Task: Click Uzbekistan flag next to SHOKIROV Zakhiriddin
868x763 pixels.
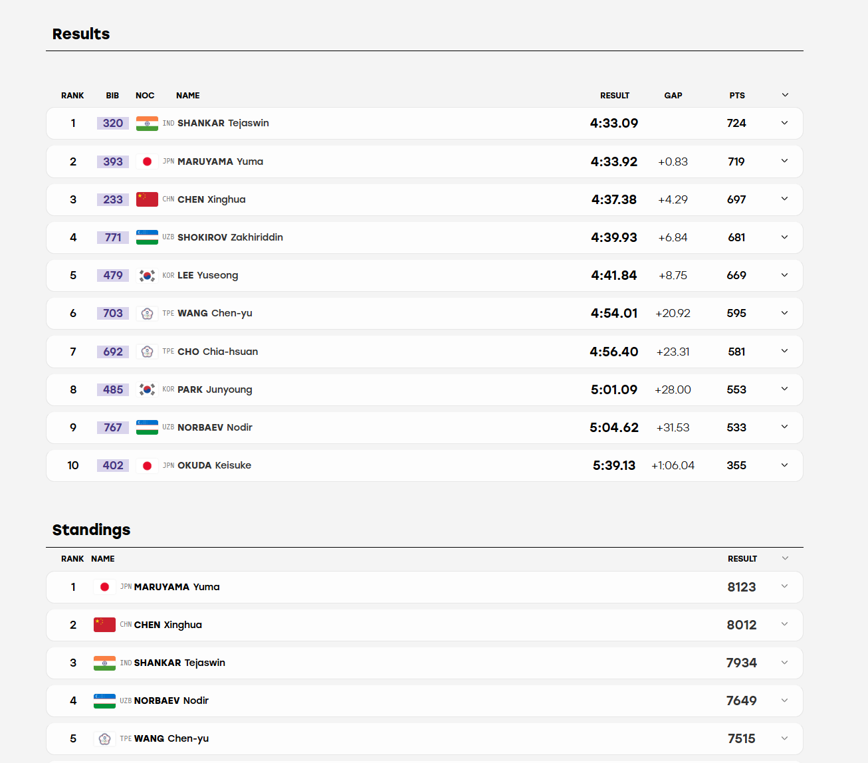Action: click(x=147, y=237)
